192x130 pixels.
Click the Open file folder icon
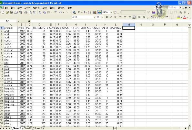(x=7, y=12)
